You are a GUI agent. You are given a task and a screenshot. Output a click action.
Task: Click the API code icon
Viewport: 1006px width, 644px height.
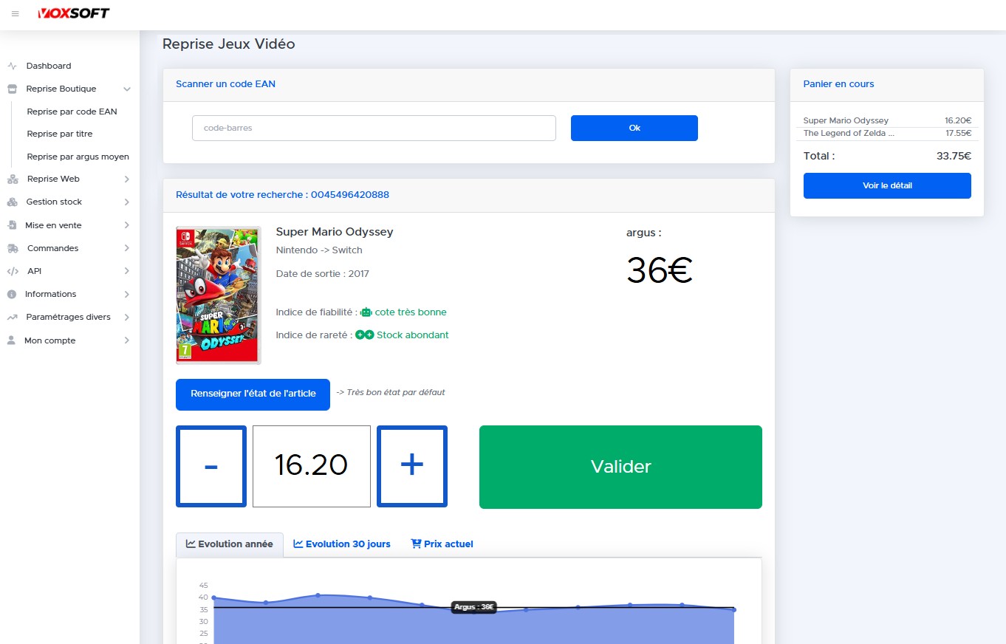click(12, 271)
